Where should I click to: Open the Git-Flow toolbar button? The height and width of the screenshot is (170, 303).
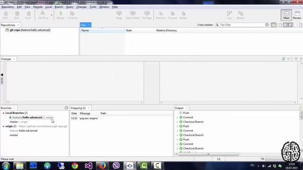pyautogui.click(x=43, y=15)
